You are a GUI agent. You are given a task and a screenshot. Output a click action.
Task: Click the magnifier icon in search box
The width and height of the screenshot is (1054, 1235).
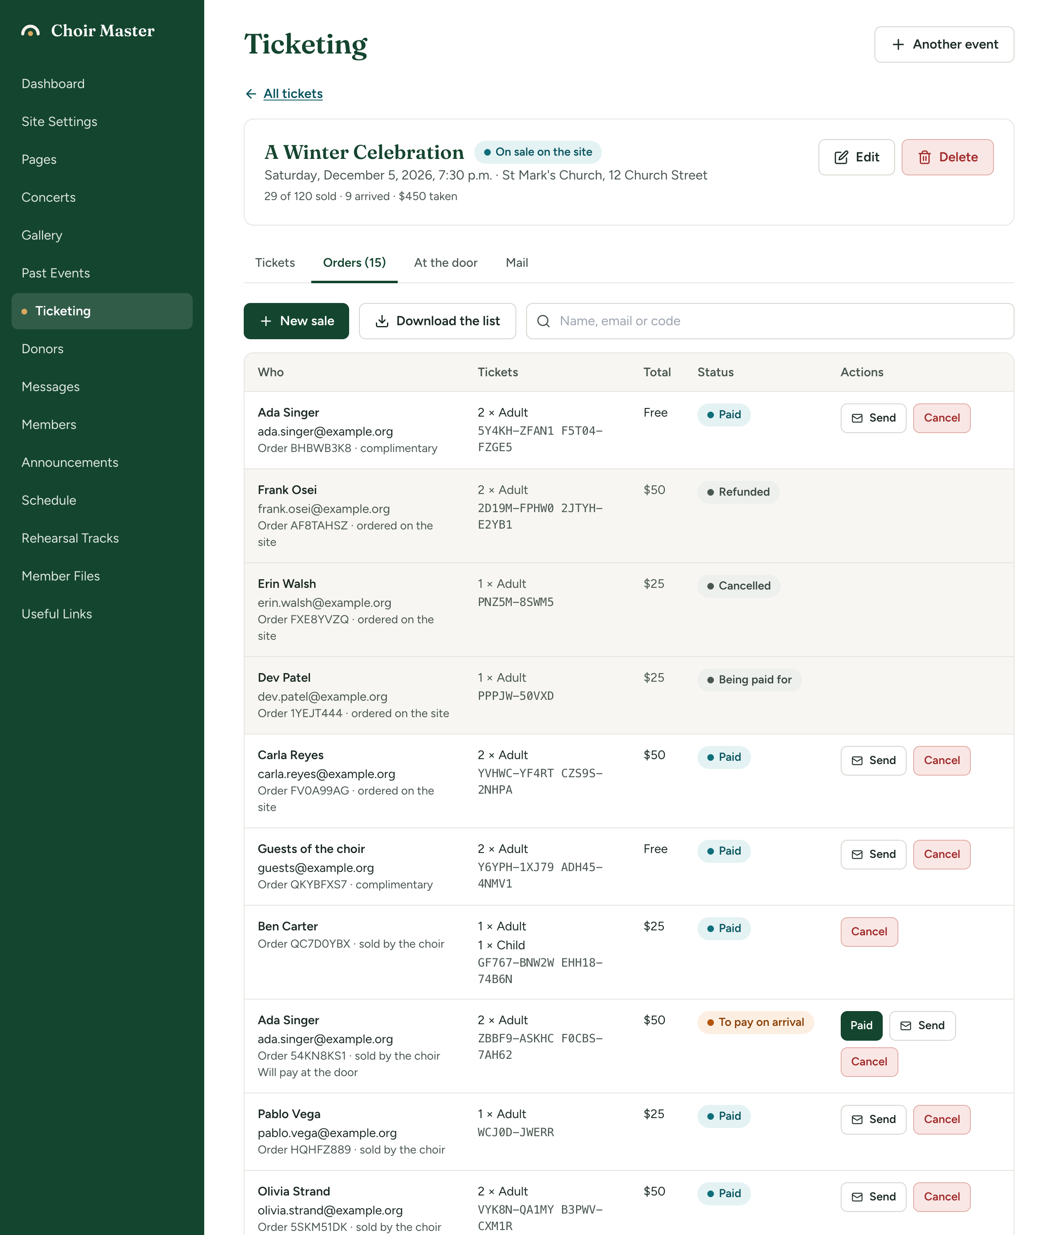tap(543, 321)
